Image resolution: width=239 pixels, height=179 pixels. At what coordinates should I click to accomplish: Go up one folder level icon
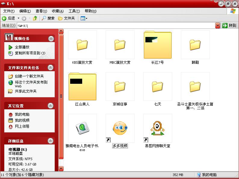(35, 18)
